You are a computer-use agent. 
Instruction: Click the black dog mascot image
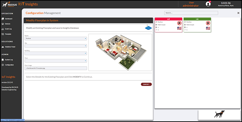pos(219,114)
